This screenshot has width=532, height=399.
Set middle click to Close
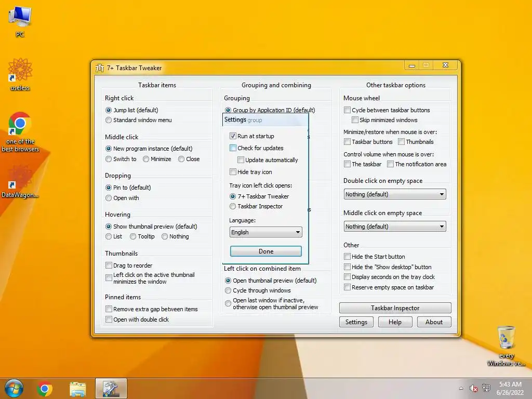(181, 159)
